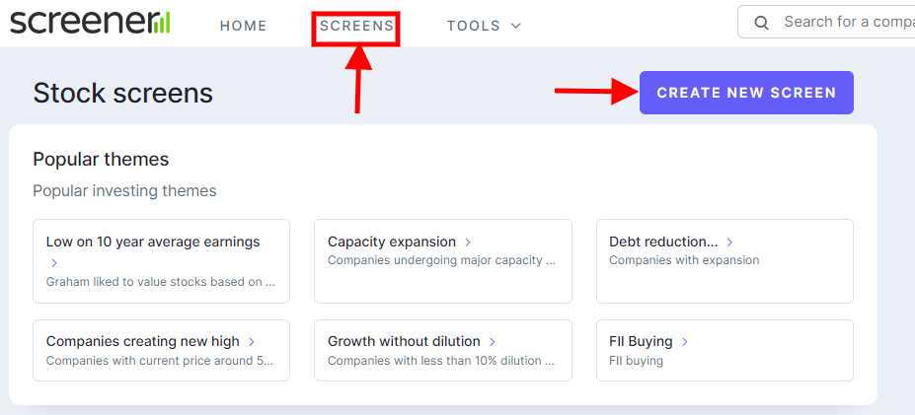915x415 pixels.
Task: Select the Growth without dilution theme
Action: point(443,350)
